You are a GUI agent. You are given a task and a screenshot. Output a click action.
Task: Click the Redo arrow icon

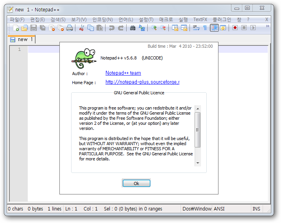121,28
